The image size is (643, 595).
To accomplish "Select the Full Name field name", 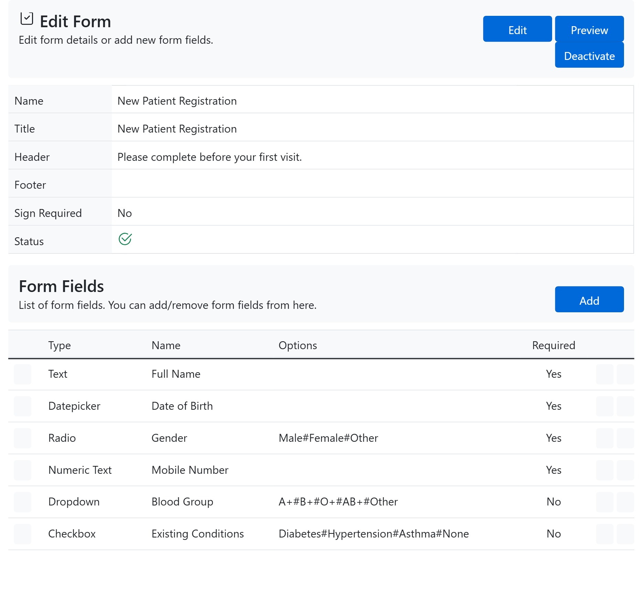I will pyautogui.click(x=176, y=374).
